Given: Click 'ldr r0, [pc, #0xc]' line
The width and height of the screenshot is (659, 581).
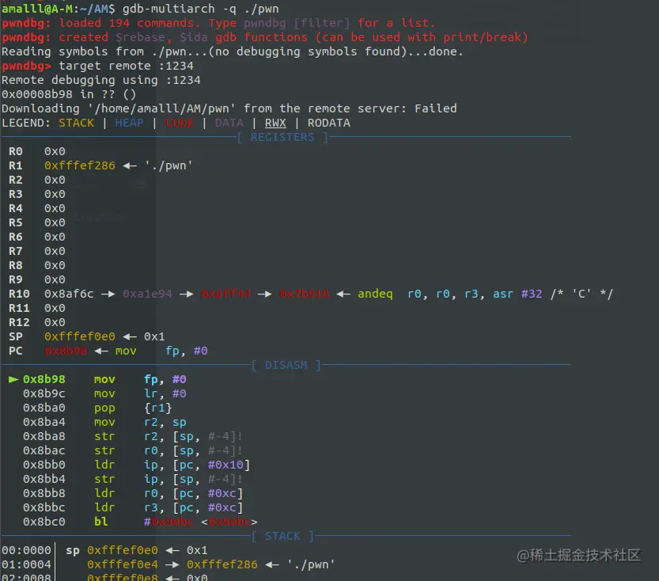Looking at the screenshot, I should [x=133, y=493].
